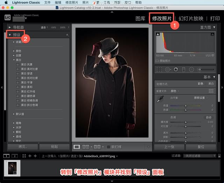
Task: Click the RA before/after view icon
Action: pos(86,147)
